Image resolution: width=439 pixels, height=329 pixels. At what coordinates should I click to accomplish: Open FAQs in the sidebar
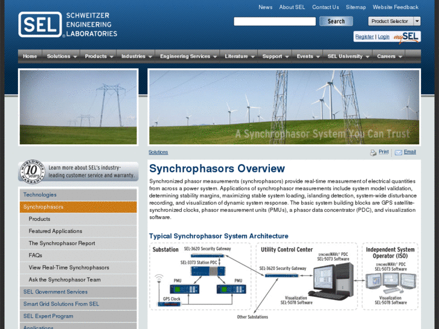tap(78, 255)
